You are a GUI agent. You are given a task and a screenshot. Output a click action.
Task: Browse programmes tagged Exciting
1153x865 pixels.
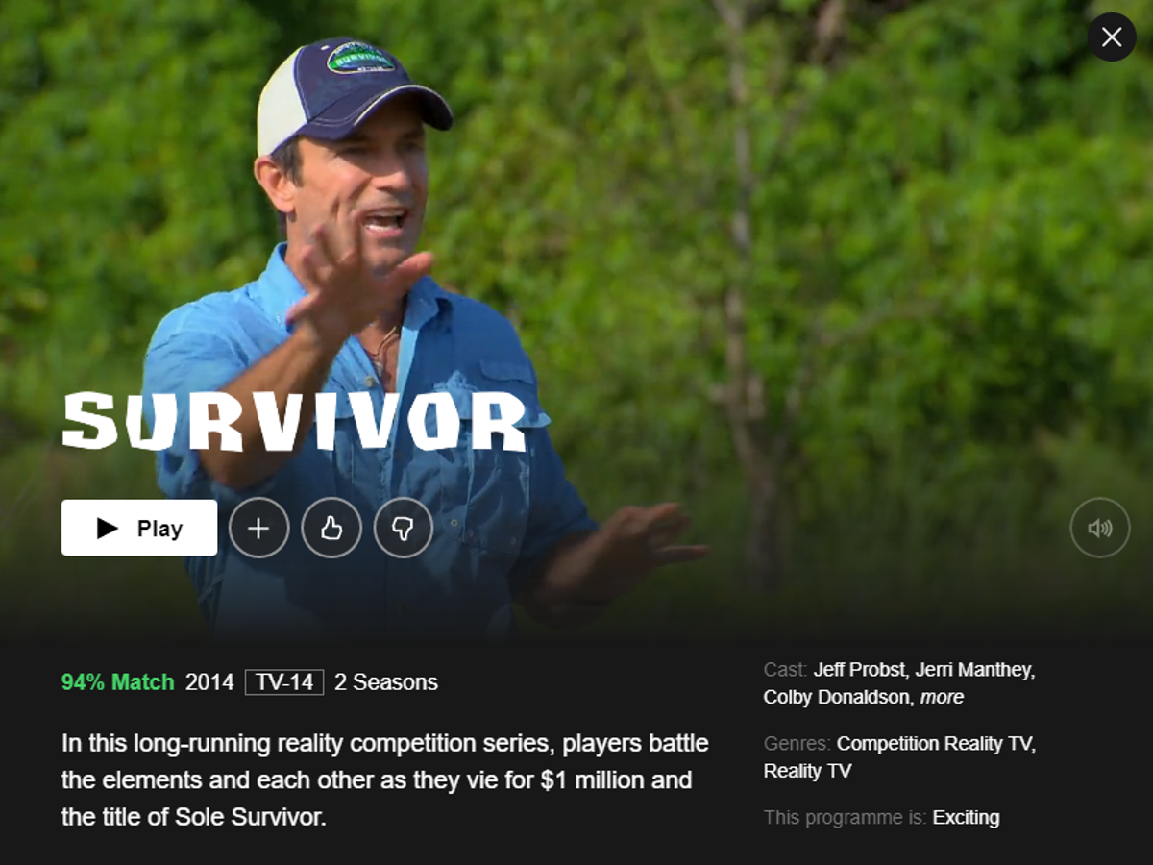coord(966,817)
